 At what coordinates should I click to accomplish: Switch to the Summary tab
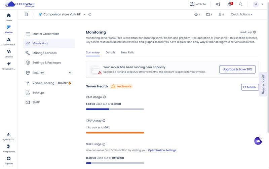(x=93, y=52)
